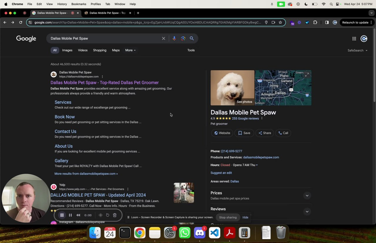Click the Save button for the business

244,133
